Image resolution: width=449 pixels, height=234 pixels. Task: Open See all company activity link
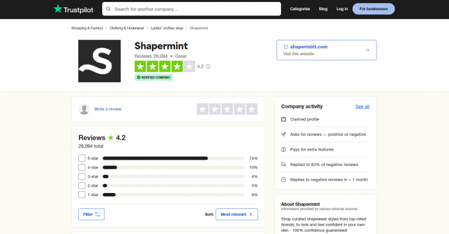click(x=362, y=106)
